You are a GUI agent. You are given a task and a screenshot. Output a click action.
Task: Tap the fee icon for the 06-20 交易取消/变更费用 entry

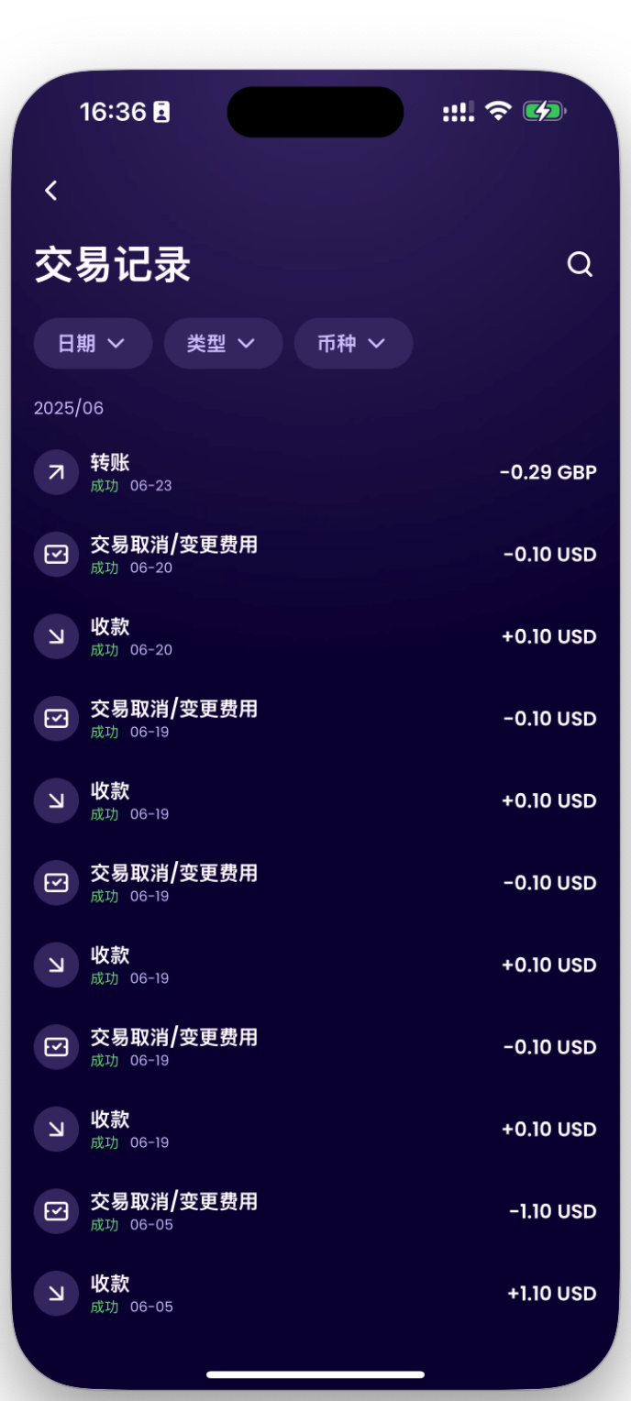(56, 555)
